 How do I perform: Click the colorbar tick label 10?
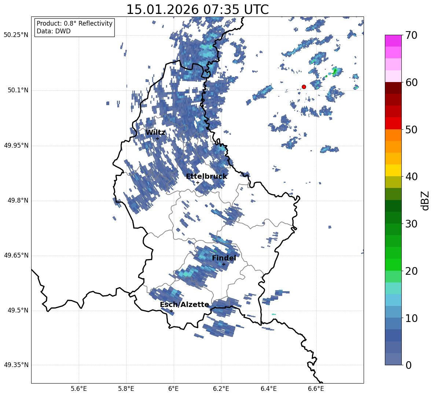[411, 318]
